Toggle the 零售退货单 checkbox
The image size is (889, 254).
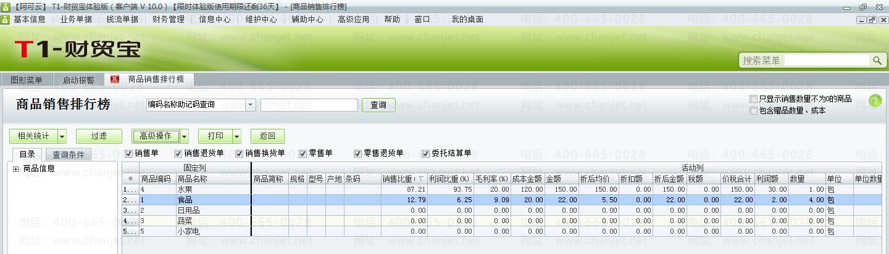(358, 153)
